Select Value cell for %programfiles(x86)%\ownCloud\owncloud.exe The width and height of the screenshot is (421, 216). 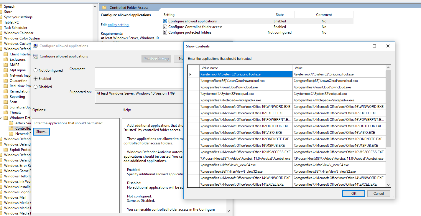[339, 81]
